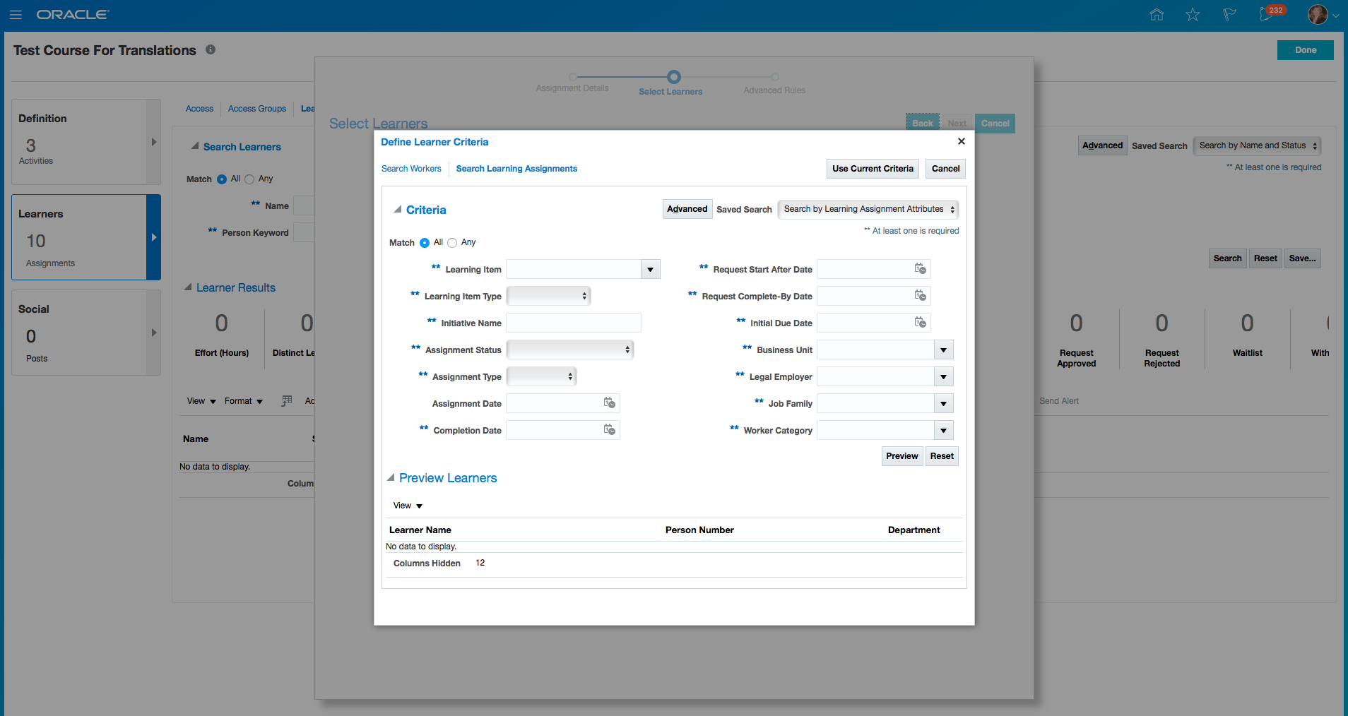Open calendar for Initial Due Date
The width and height of the screenshot is (1348, 716).
coord(920,322)
